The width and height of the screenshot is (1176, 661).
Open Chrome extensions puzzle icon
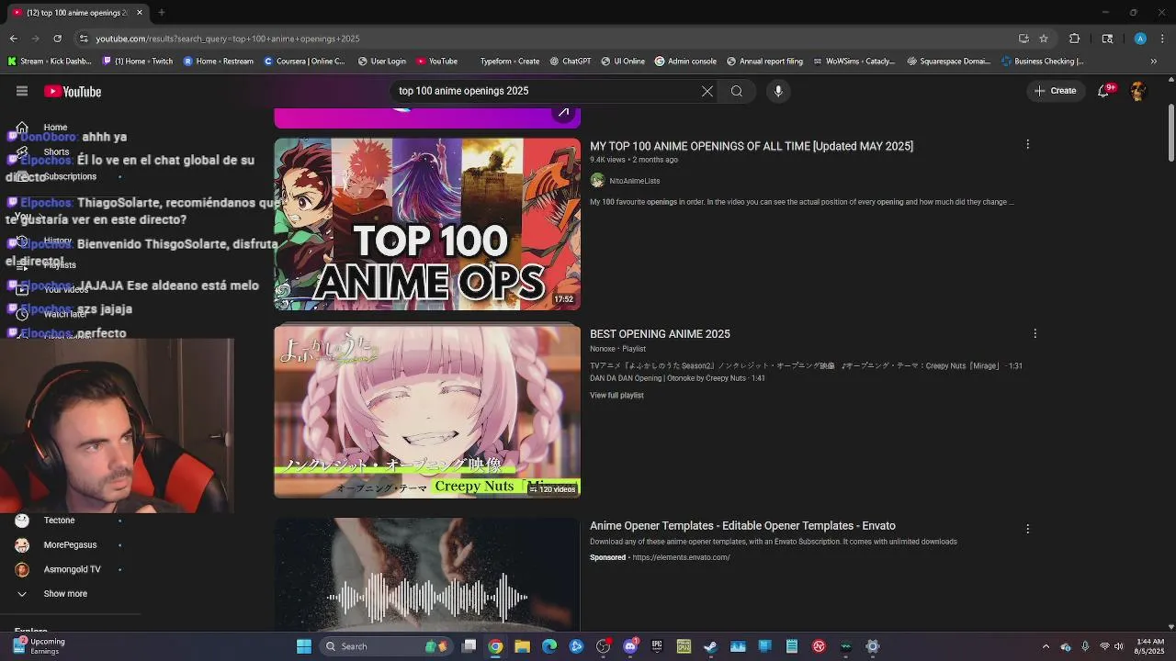click(x=1074, y=39)
